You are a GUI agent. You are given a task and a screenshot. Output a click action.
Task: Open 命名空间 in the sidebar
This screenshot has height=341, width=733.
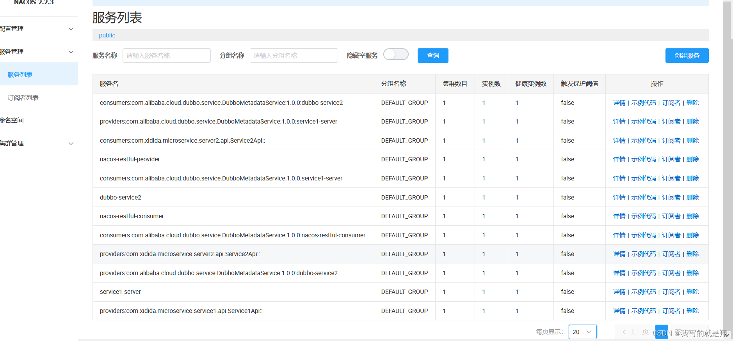(x=12, y=120)
